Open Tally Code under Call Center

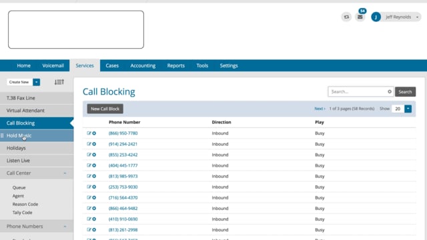pyautogui.click(x=22, y=213)
